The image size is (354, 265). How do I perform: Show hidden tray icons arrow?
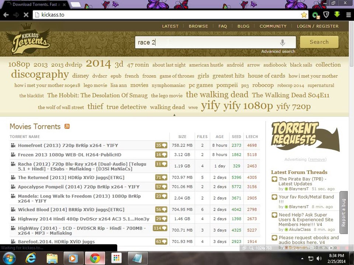[302, 258]
